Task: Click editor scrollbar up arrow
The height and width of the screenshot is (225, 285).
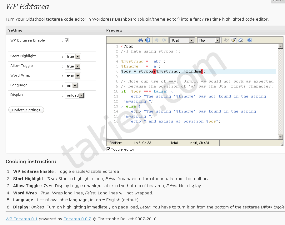Action: coord(280,46)
